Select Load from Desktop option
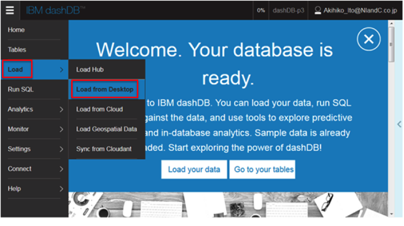Viewport: 404px width, 226px height. click(x=105, y=89)
